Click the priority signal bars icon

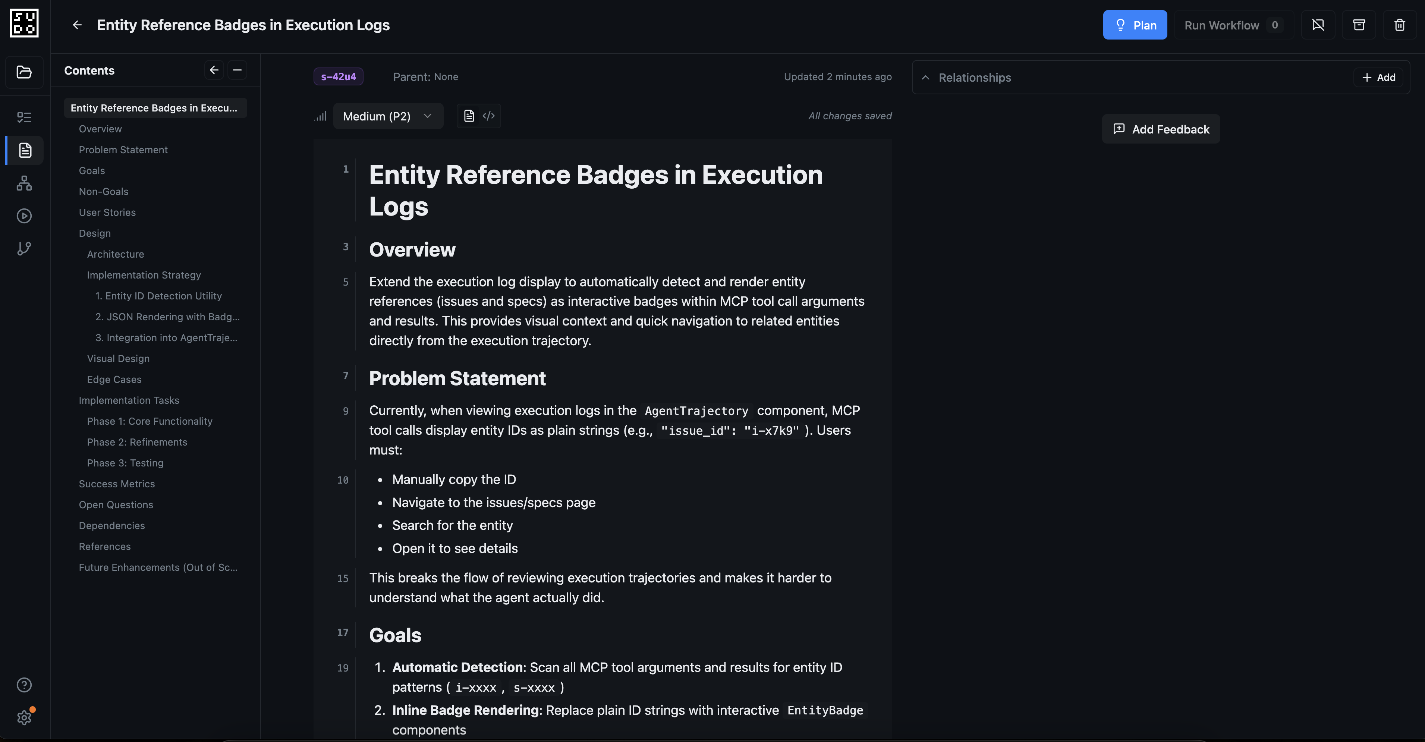pos(320,116)
